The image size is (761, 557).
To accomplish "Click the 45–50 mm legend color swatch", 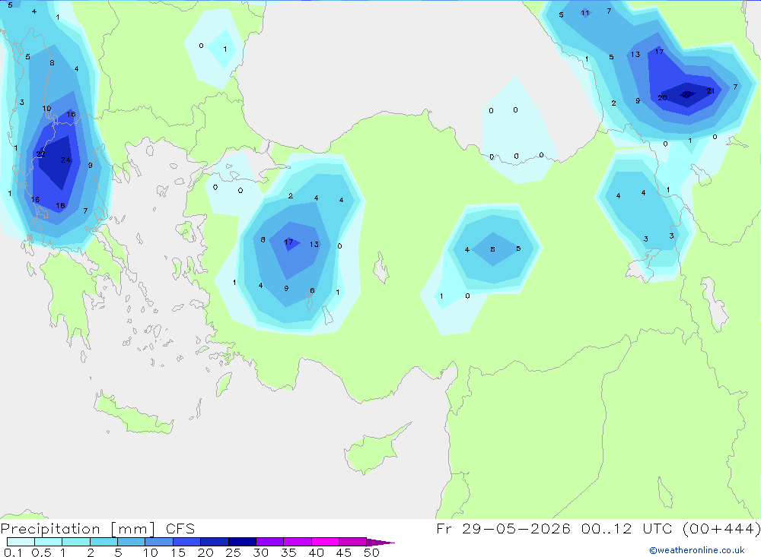I will [352, 542].
